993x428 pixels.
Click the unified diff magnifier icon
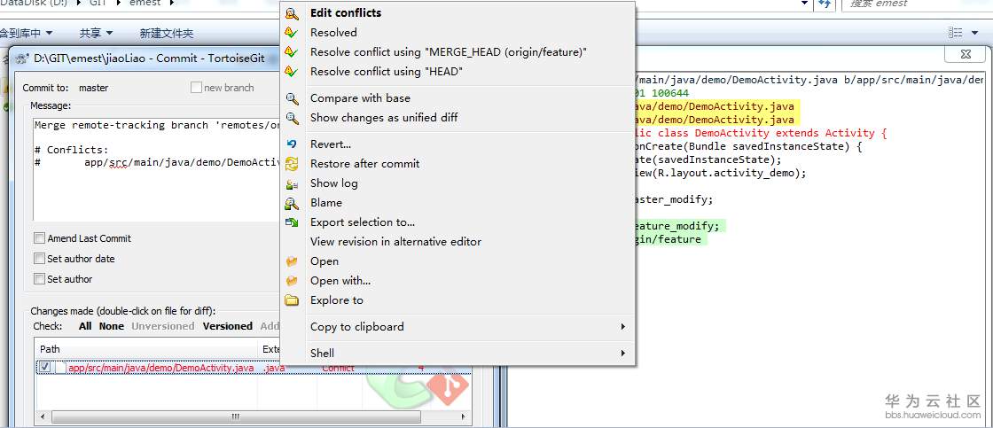tap(292, 118)
